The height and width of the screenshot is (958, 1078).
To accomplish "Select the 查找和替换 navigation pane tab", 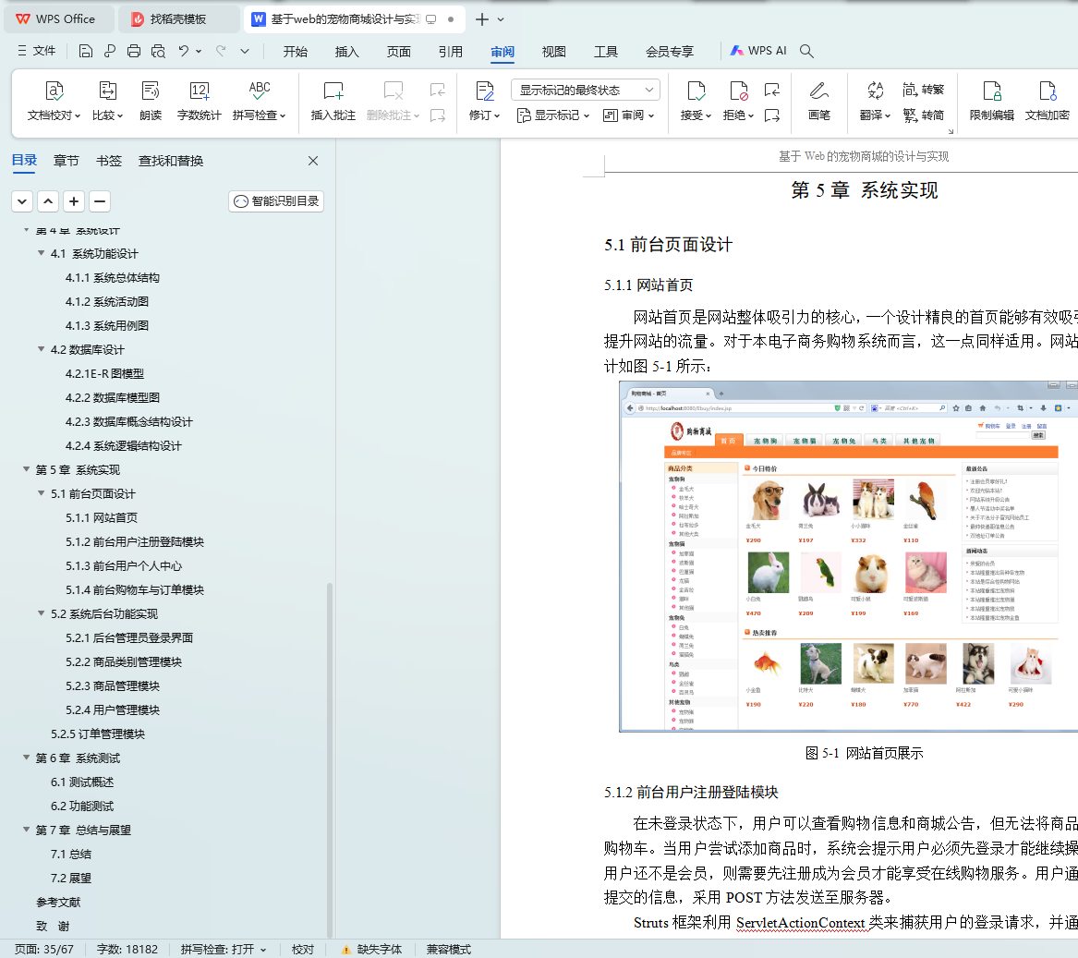I will 171,161.
